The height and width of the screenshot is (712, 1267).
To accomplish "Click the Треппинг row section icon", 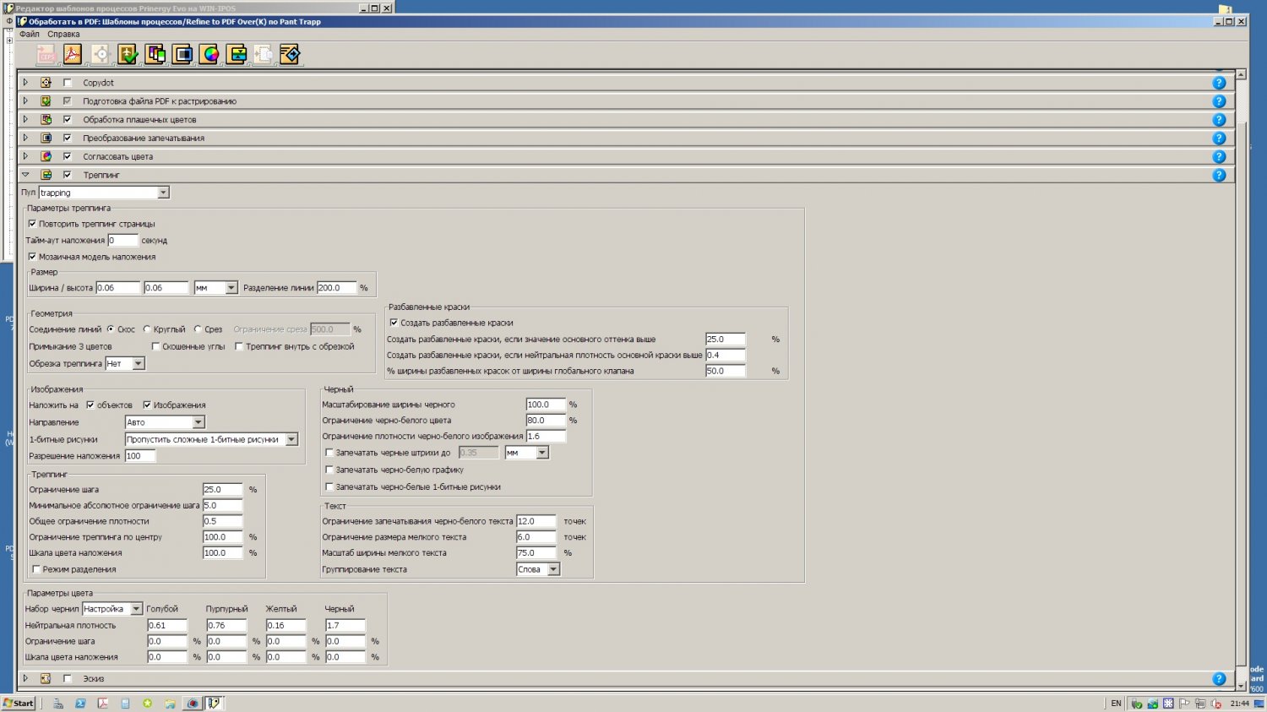I will coord(46,175).
